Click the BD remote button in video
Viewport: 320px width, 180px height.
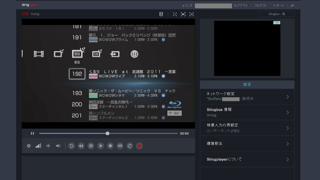point(174,113)
